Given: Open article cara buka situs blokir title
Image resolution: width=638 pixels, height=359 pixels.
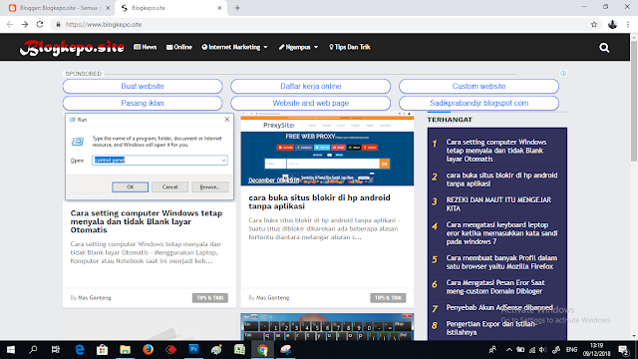Looking at the screenshot, I should click(319, 201).
